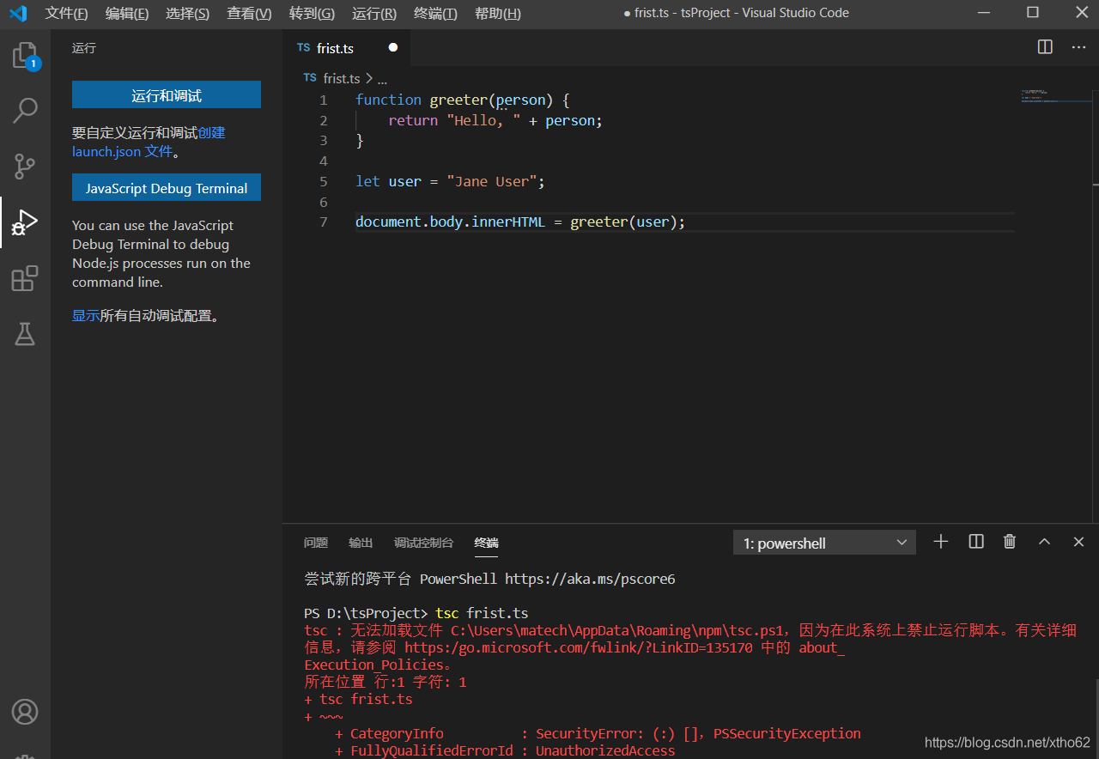Open the Source Control view icon
This screenshot has height=759, width=1099.
coord(25,166)
